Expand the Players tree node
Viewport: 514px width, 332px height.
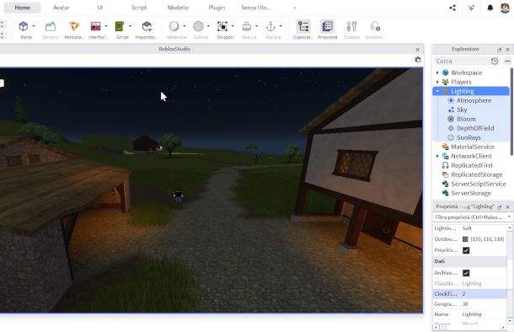tap(437, 82)
